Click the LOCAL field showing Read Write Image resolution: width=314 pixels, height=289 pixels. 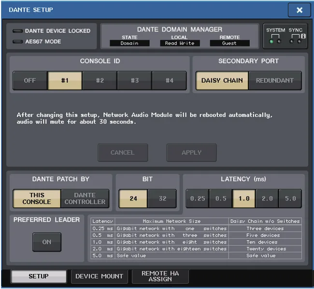(180, 43)
